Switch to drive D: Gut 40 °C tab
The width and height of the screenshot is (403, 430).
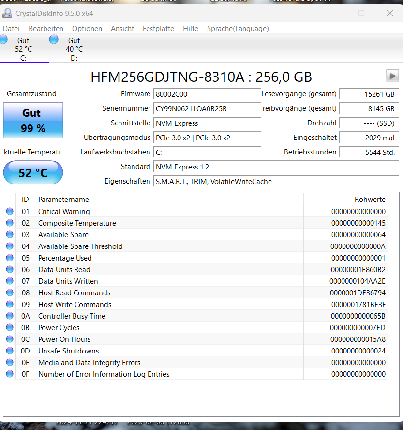pos(74,49)
